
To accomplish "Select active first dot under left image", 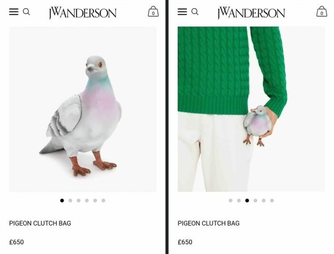I will (62, 201).
